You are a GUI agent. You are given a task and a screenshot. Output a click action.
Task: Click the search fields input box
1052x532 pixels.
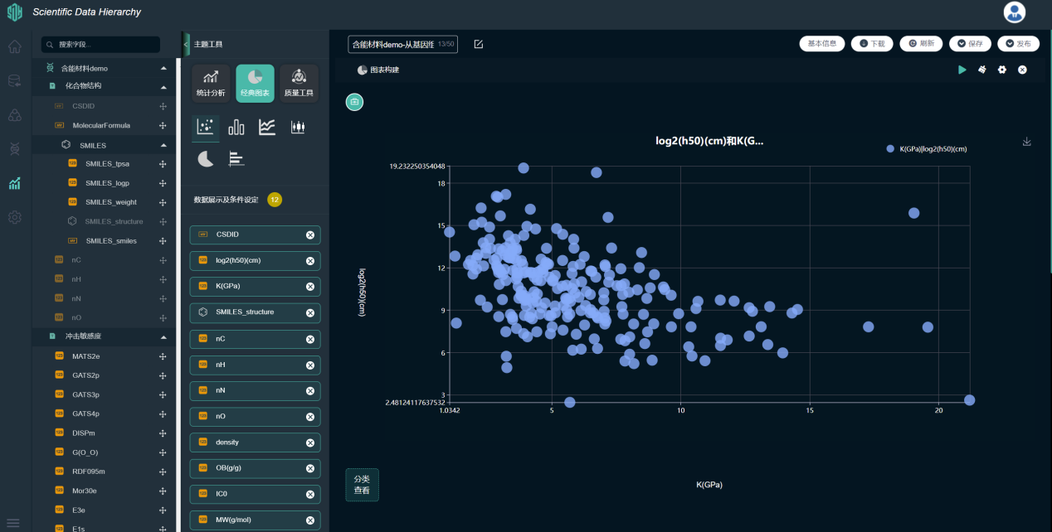tap(100, 44)
